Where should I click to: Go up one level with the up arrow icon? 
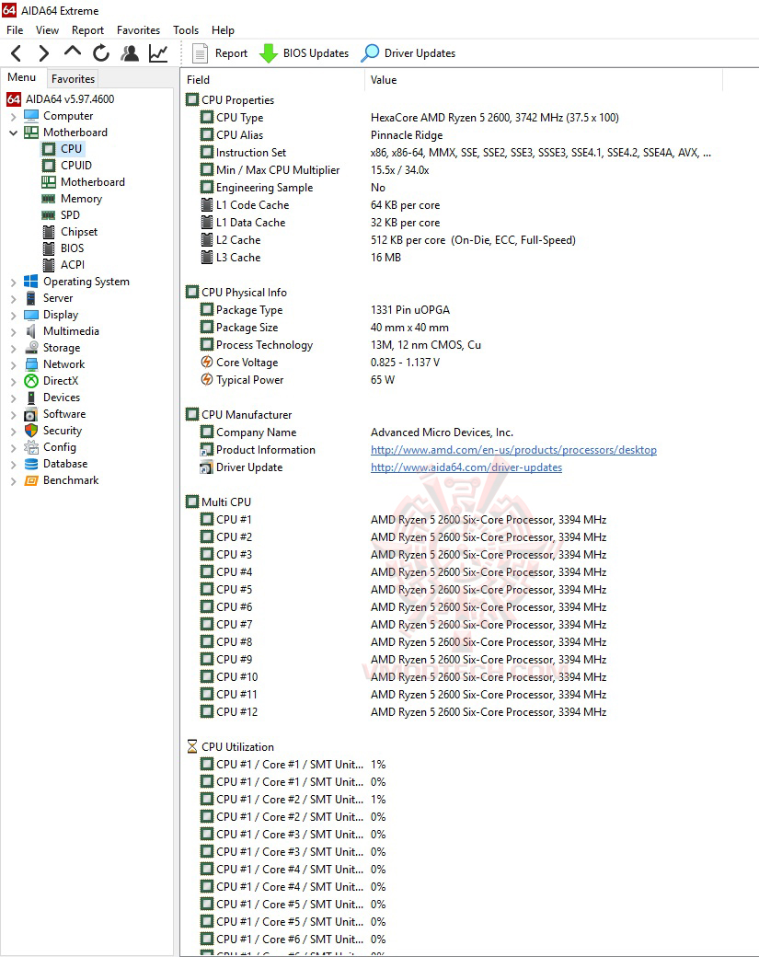(x=73, y=52)
